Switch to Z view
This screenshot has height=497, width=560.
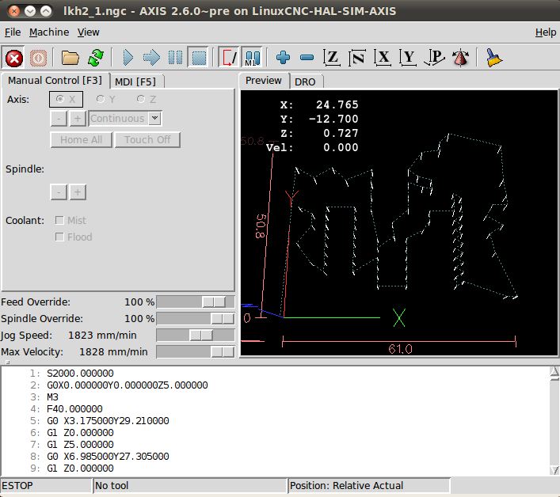(x=333, y=58)
